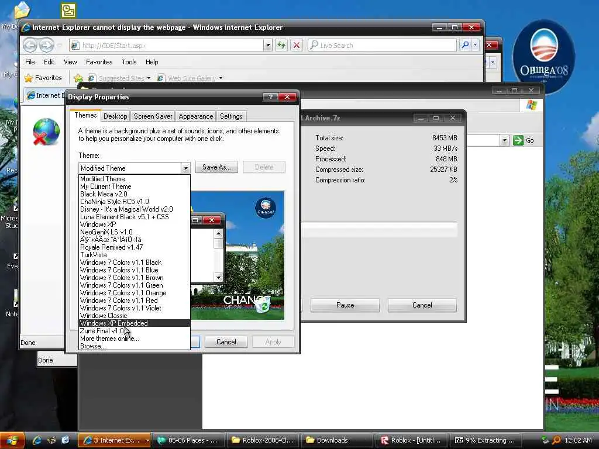Image resolution: width=599 pixels, height=449 pixels.
Task: Click the preview window scrollbar up arrow
Action: tap(219, 233)
